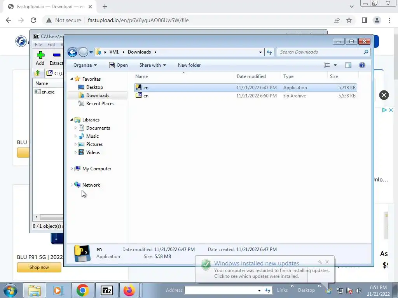Screen dimensions: 398x298
Task: Open the Edit menu in 7-Zip
Action: (x=51, y=44)
